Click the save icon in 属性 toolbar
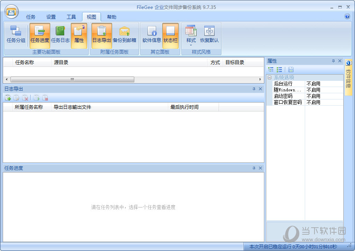Image resolution: width=355 pixels, height=251 pixels. 291,70
